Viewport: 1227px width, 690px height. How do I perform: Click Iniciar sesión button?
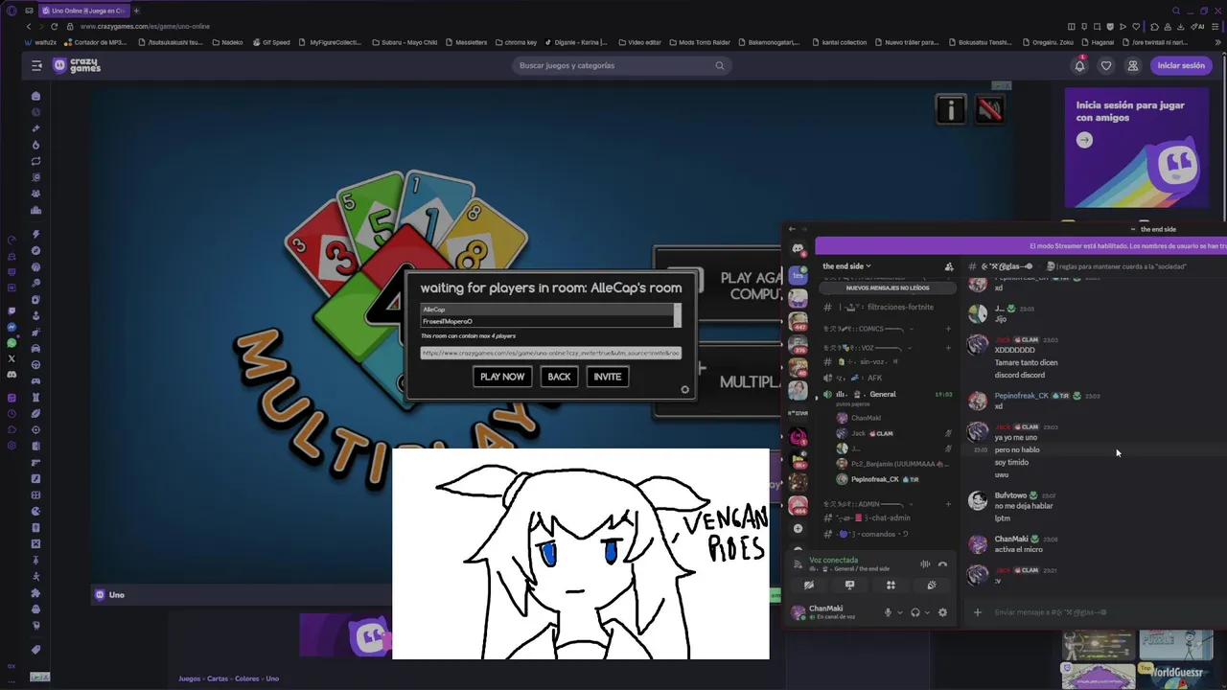pyautogui.click(x=1181, y=65)
